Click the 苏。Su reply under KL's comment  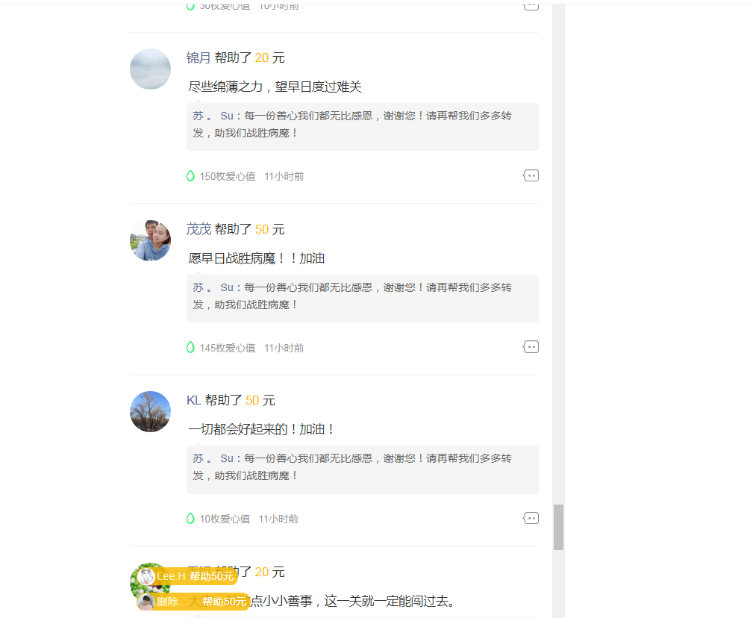coord(362,467)
